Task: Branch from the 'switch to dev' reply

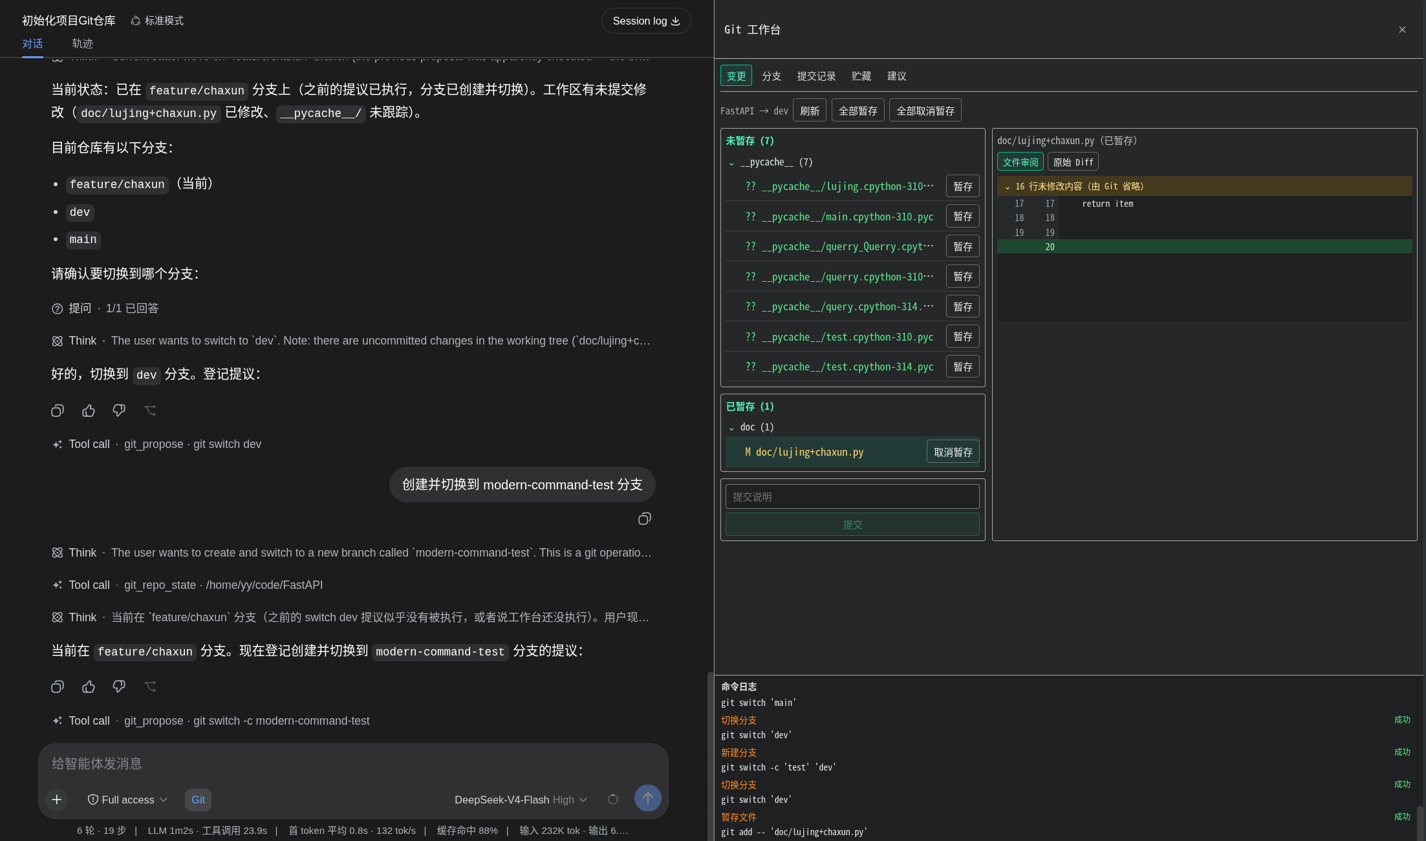Action: (150, 410)
